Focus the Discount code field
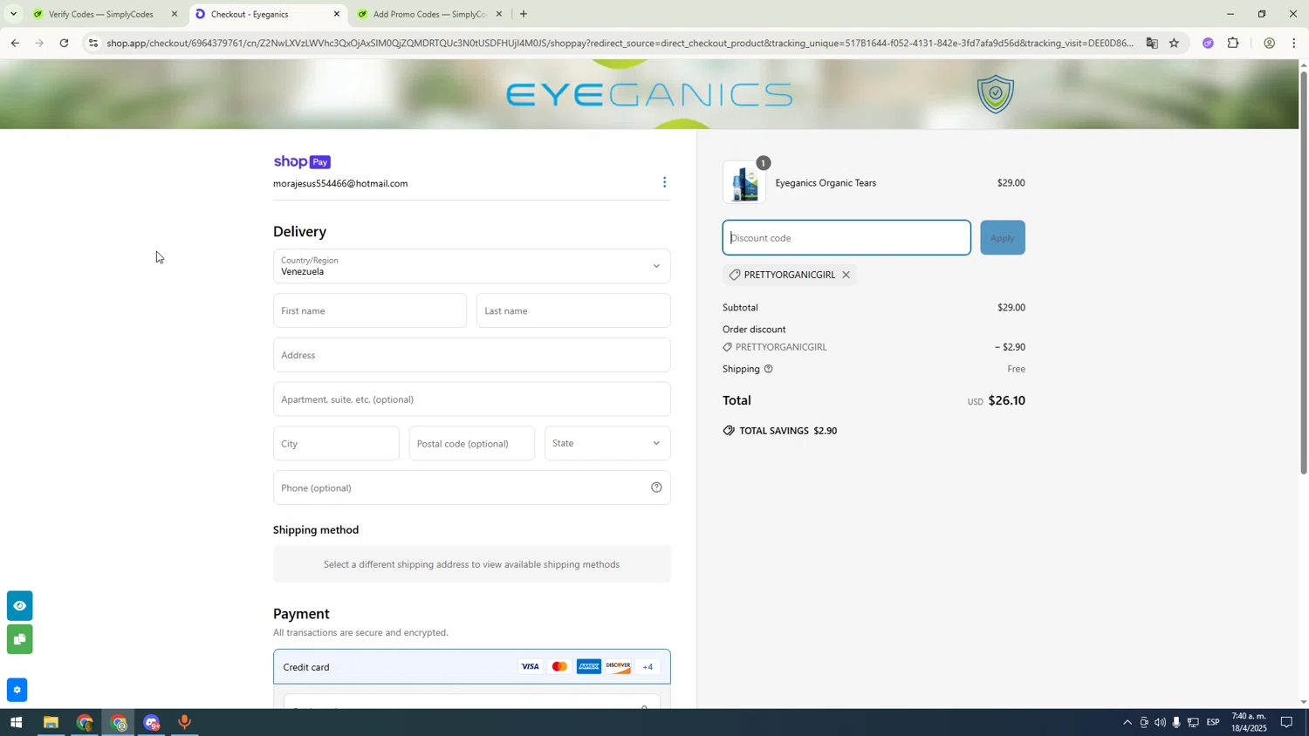Image resolution: width=1309 pixels, height=736 pixels. point(846,237)
